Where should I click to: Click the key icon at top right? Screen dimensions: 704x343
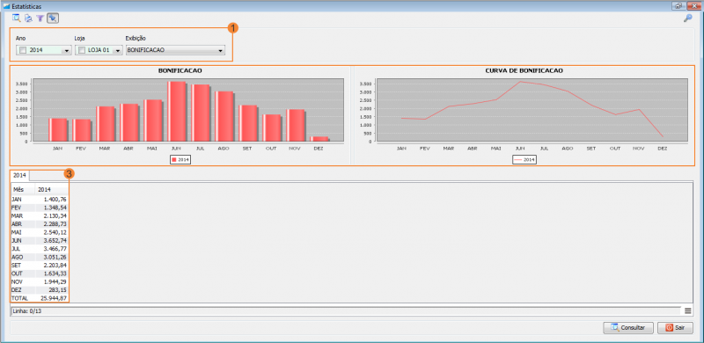(687, 18)
